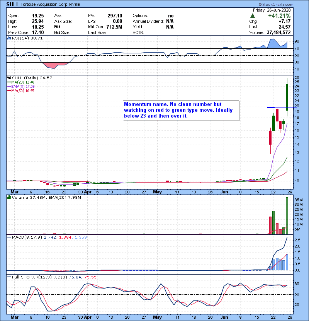Select the +41.21% percent change
This screenshot has width=309, height=321.
click(279, 16)
